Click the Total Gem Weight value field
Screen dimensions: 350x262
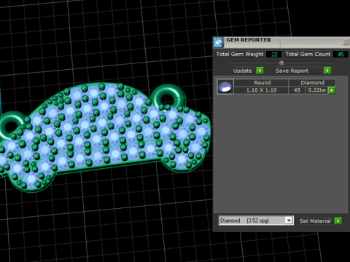pos(274,54)
